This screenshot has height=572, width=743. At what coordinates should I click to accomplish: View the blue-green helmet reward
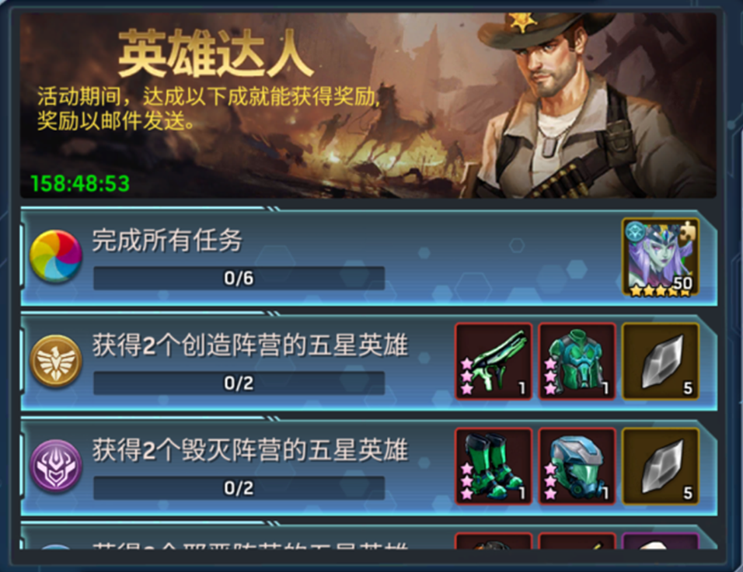577,466
